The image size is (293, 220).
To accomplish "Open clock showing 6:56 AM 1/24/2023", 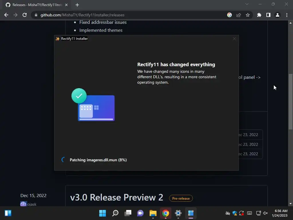I will [x=280, y=213].
